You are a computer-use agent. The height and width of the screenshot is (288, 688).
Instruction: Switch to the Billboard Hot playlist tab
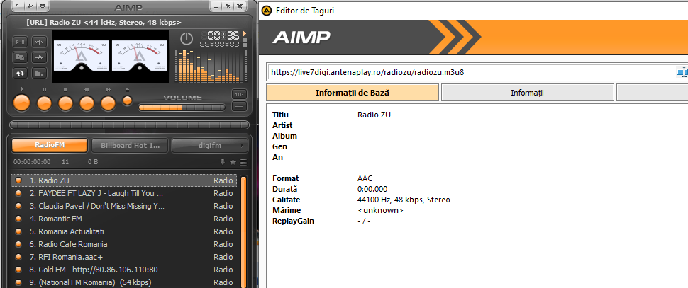[x=130, y=145]
